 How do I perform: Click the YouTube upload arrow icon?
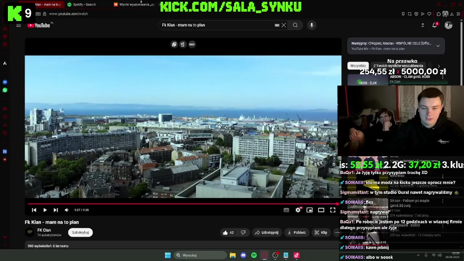point(423,25)
